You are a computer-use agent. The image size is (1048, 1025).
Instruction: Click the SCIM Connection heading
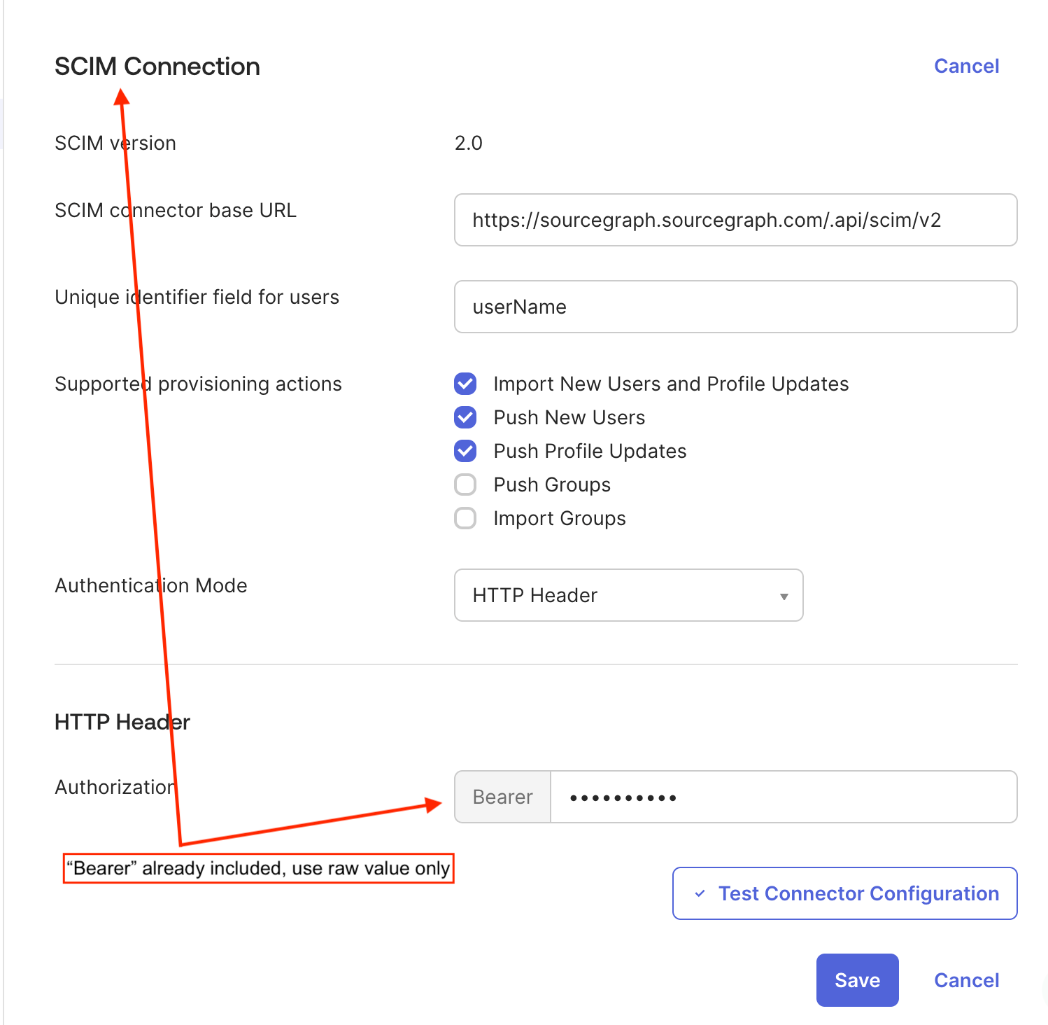[157, 67]
